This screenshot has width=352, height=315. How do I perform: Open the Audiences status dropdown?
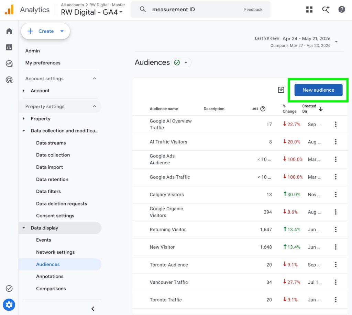(x=186, y=62)
